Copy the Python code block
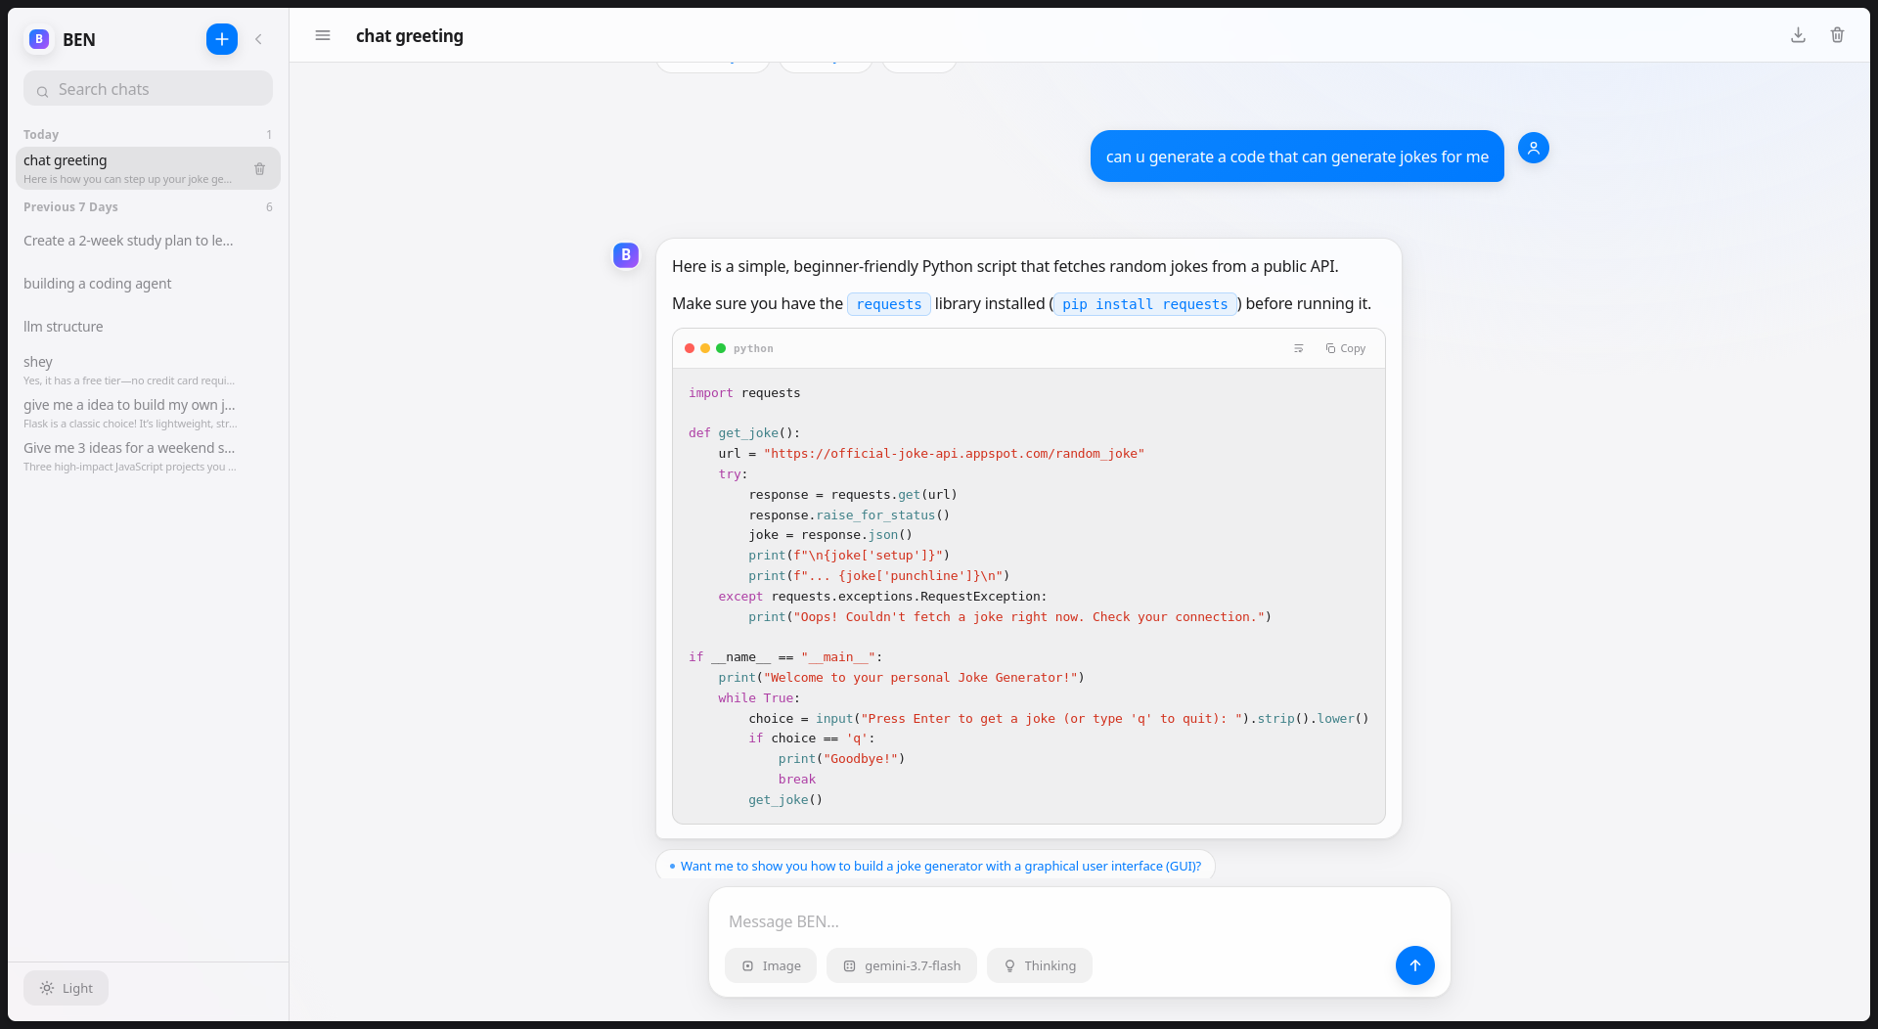This screenshot has height=1029, width=1878. pyautogui.click(x=1346, y=348)
